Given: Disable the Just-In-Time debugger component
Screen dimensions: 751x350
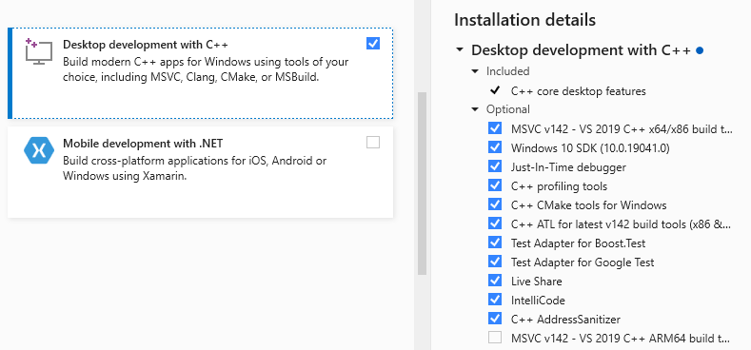Looking at the screenshot, I should click(x=495, y=166).
